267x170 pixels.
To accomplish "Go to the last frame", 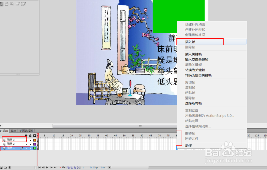I will click(55, 167).
